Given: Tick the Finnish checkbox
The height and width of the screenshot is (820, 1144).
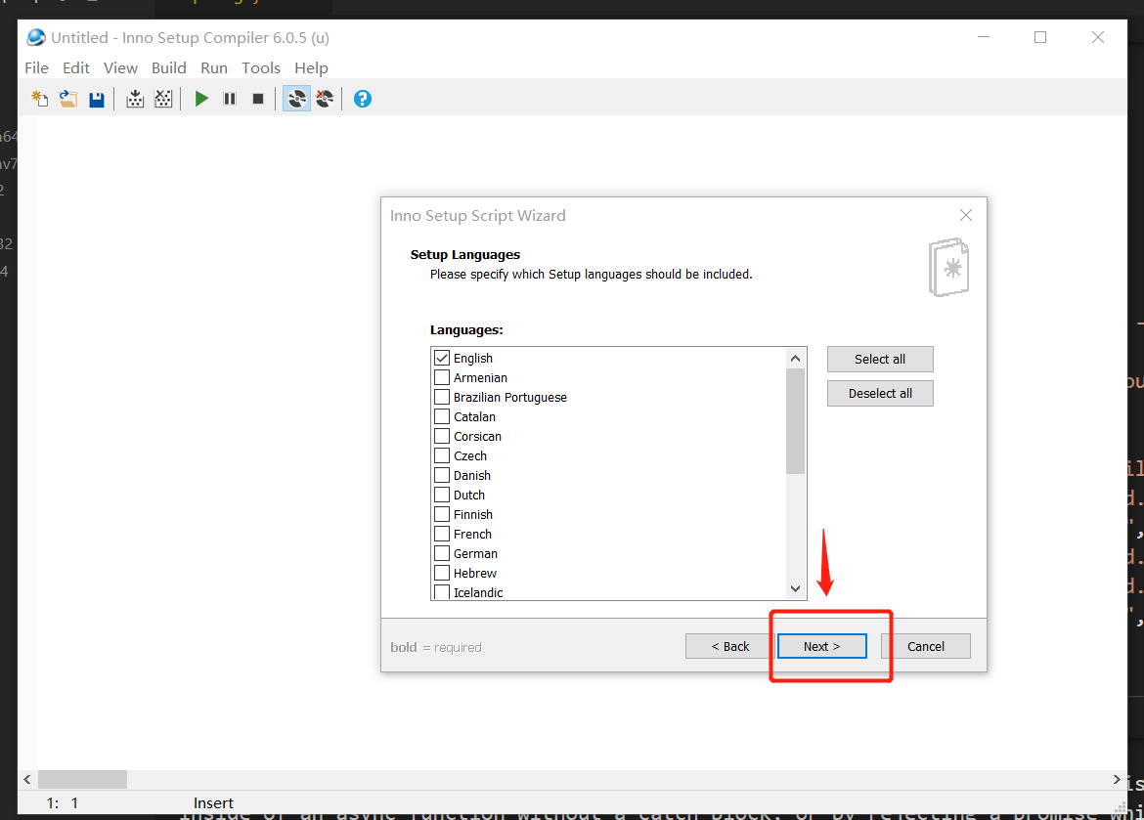Looking at the screenshot, I should (x=441, y=514).
